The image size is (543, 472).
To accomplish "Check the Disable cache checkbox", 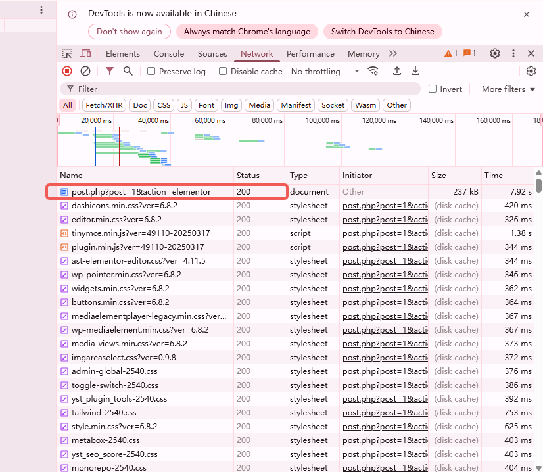I will (x=222, y=71).
